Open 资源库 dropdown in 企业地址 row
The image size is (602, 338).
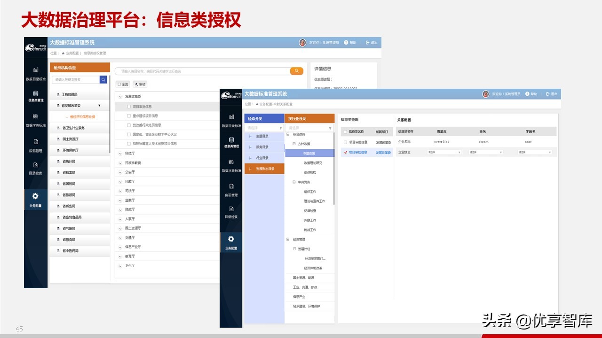coord(444,153)
